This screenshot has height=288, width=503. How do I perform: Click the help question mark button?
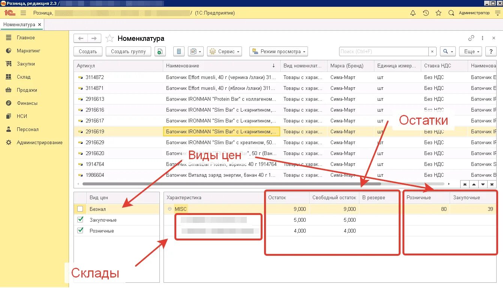click(x=491, y=51)
